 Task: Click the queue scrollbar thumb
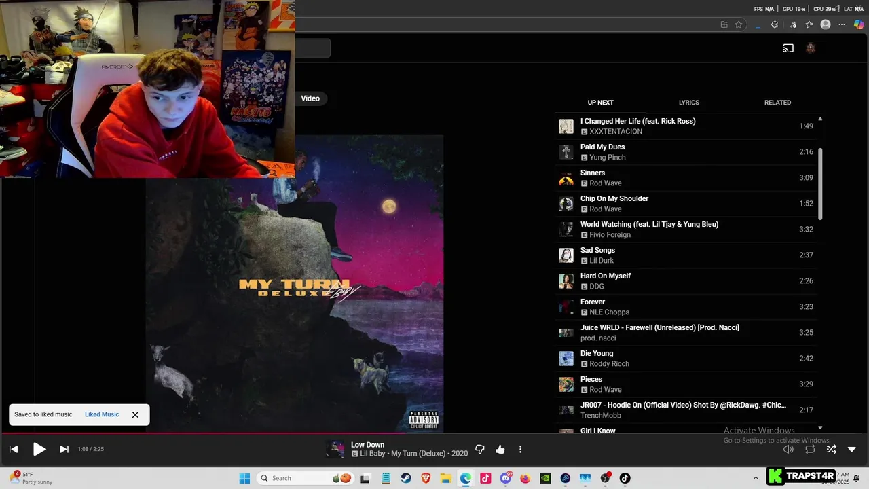click(820, 183)
